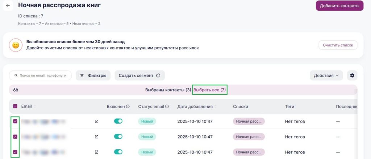Click the "Выбрать все (7)" link

pyautogui.click(x=210, y=90)
